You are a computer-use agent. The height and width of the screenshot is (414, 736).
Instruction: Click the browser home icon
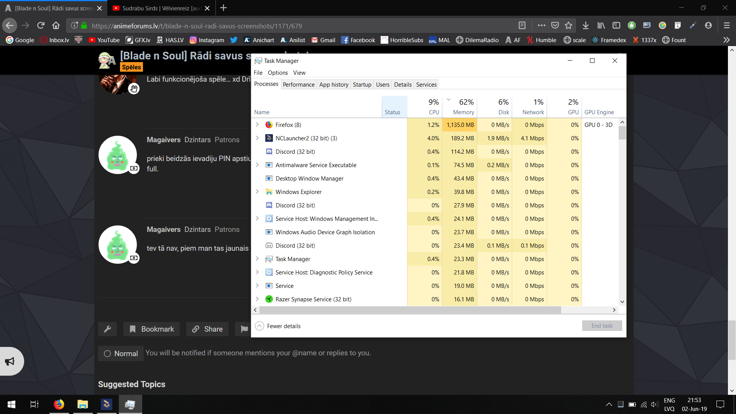(x=56, y=26)
